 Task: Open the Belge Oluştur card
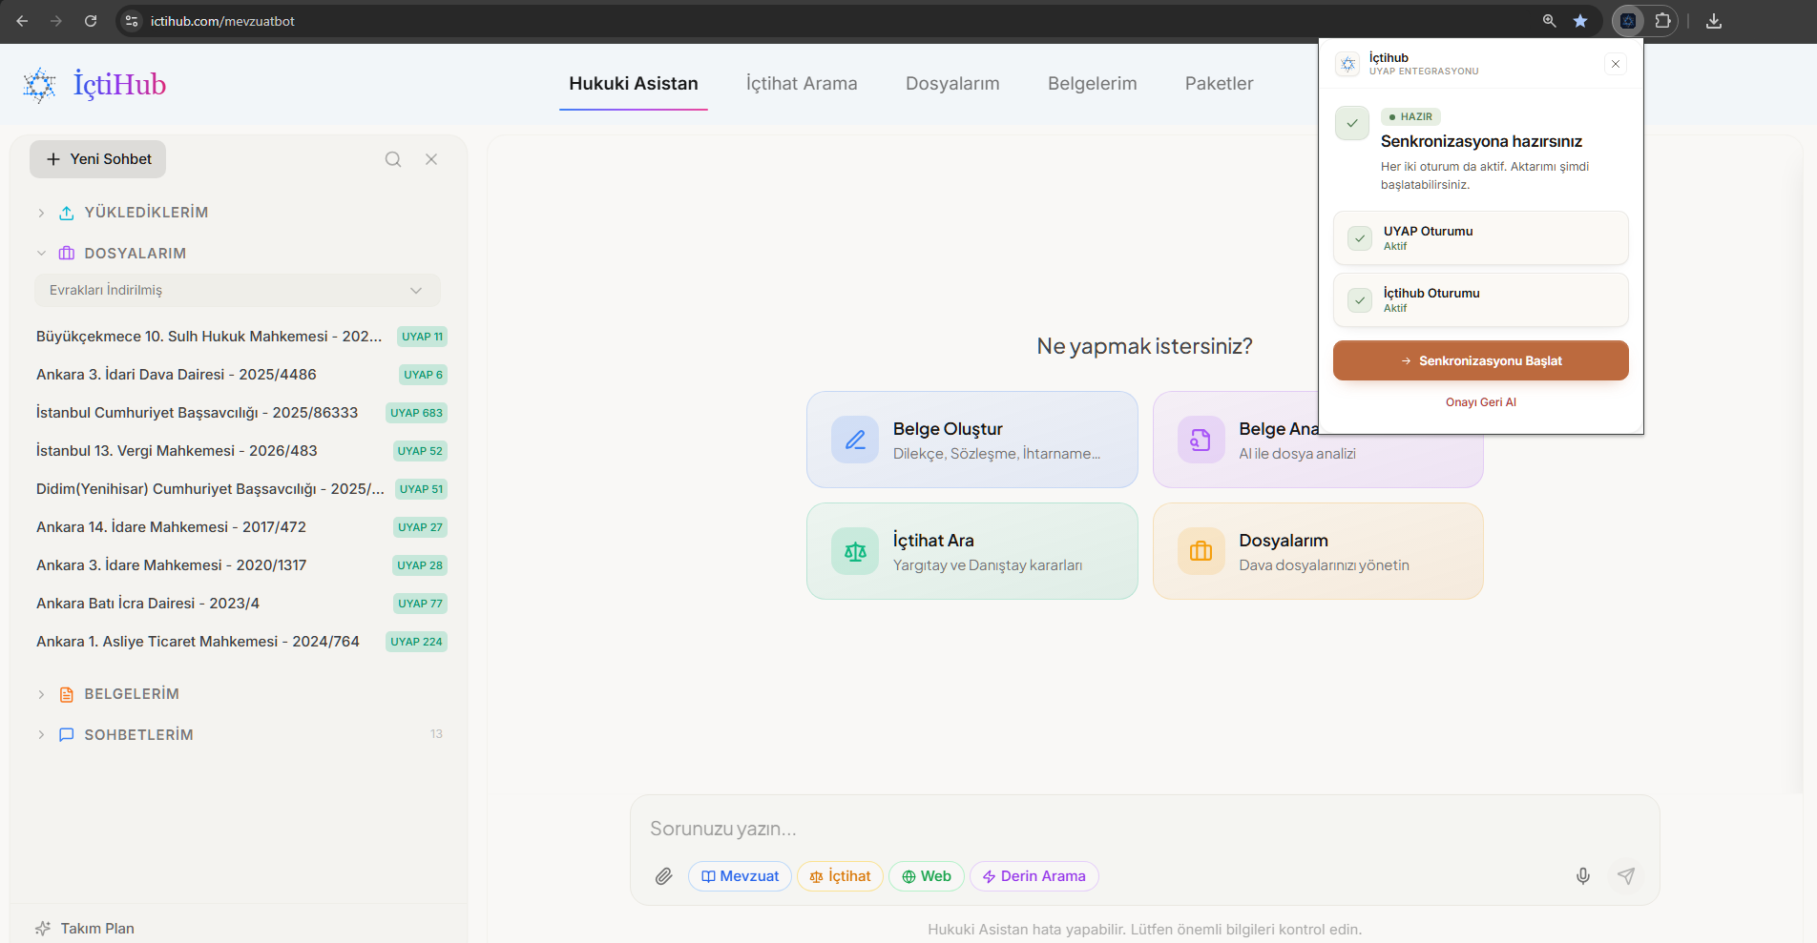point(972,440)
